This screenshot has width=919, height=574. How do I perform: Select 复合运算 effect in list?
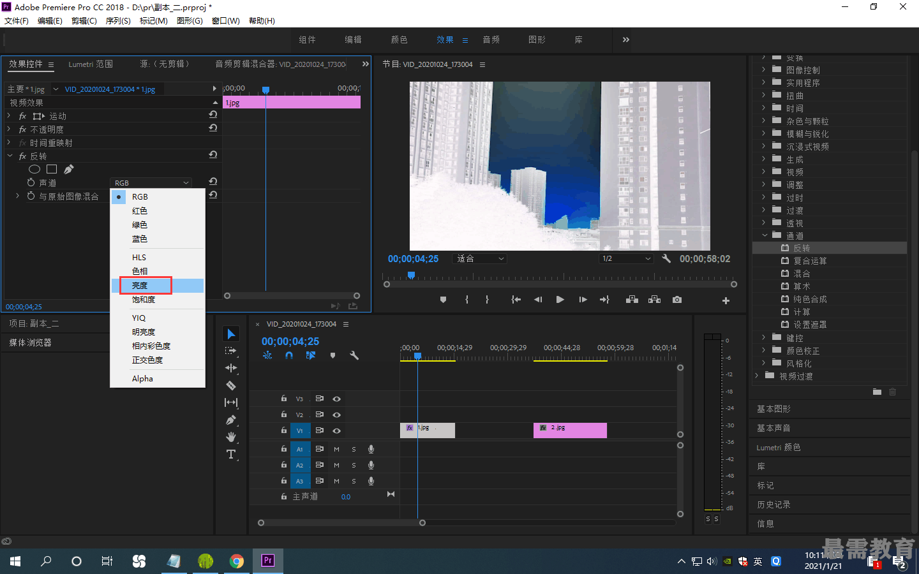pyautogui.click(x=810, y=261)
